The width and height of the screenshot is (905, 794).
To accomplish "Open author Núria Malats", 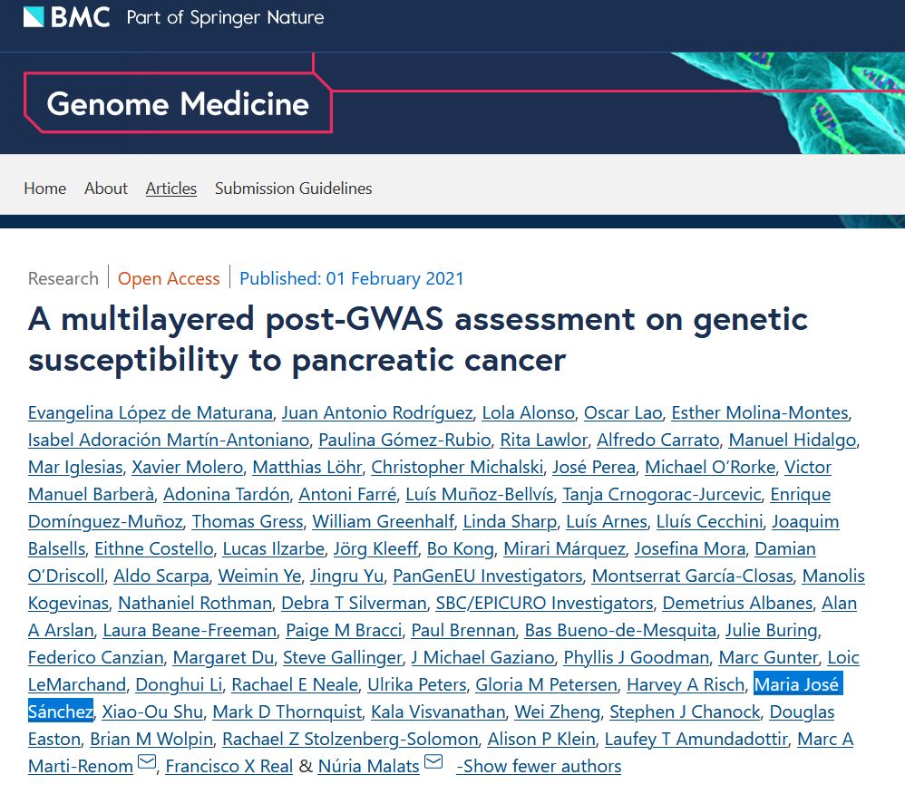I will click(368, 766).
